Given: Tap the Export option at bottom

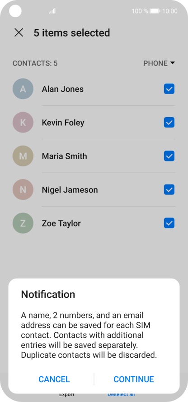Looking at the screenshot, I should click(67, 395).
